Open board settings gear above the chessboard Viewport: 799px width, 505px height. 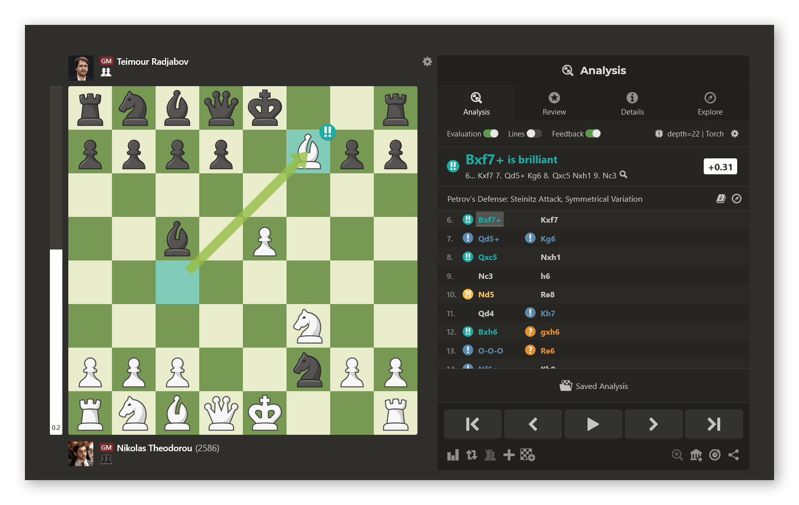(x=427, y=62)
